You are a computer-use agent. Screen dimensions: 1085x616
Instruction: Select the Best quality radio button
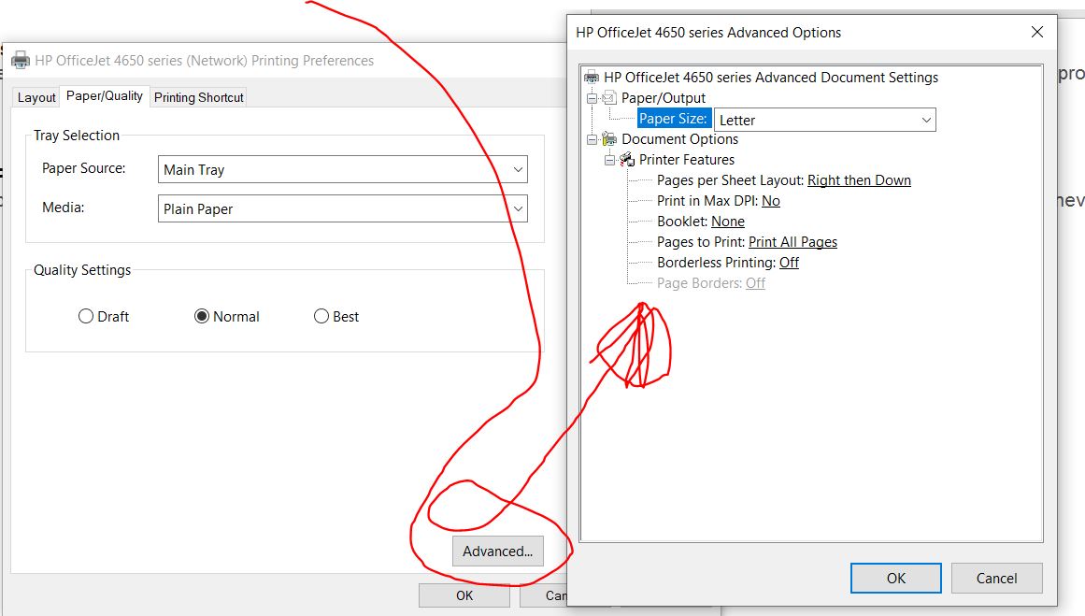pyautogui.click(x=321, y=316)
